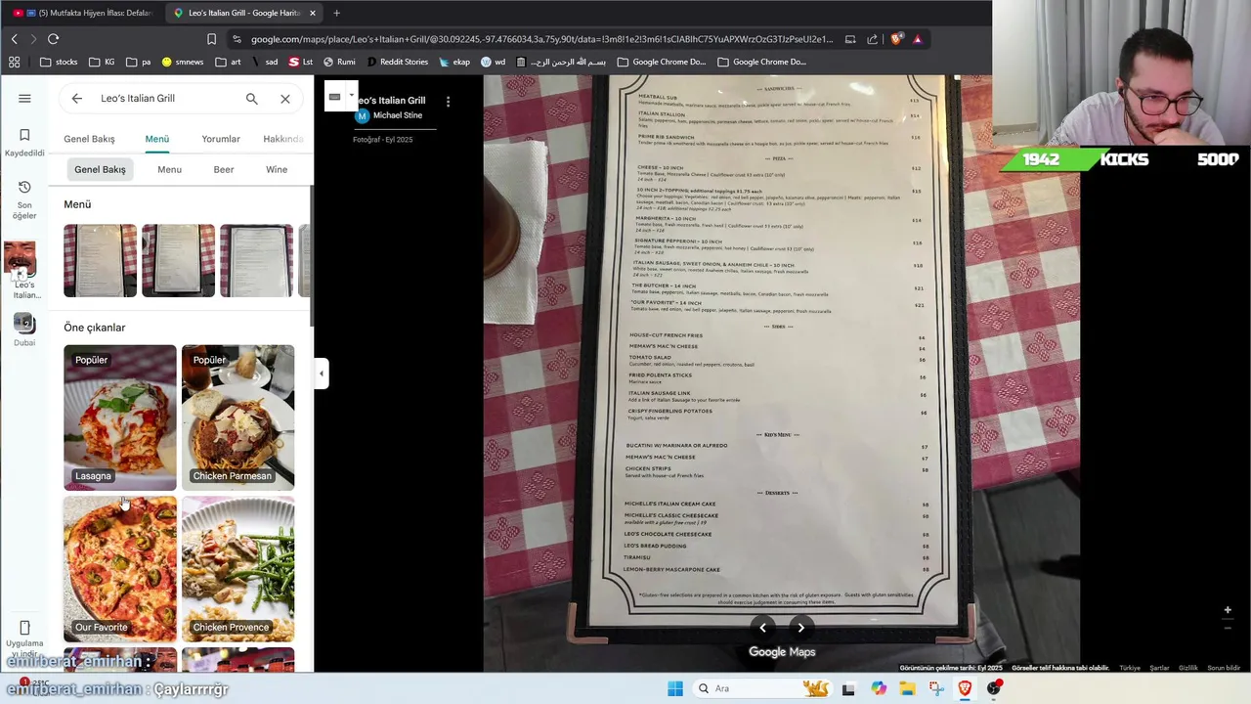Open the KG bookmark folder
The image size is (1251, 704).
click(x=102, y=62)
